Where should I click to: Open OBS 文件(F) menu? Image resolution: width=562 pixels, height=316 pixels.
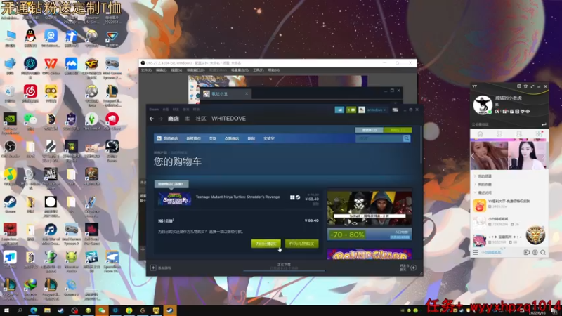[x=146, y=70]
